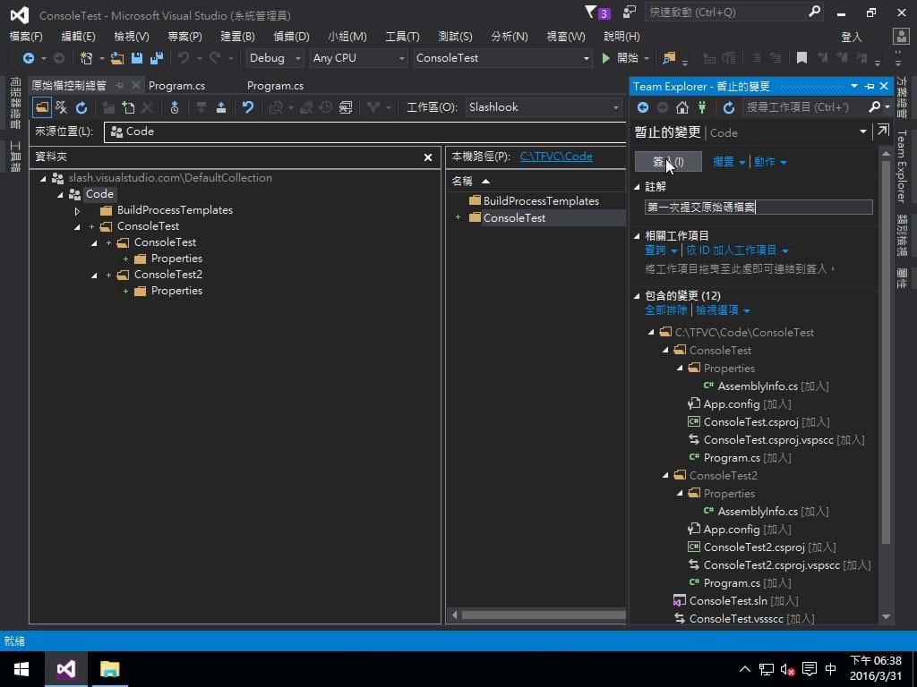Click the Find in Files icon

click(669, 58)
